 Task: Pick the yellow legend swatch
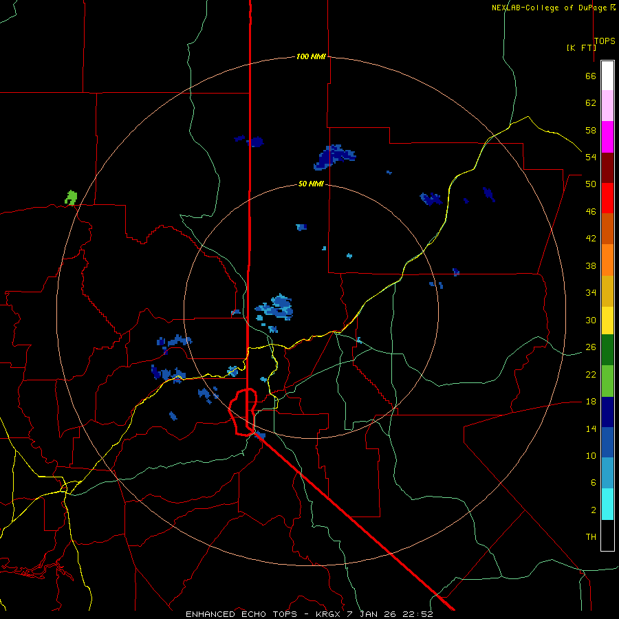607,321
